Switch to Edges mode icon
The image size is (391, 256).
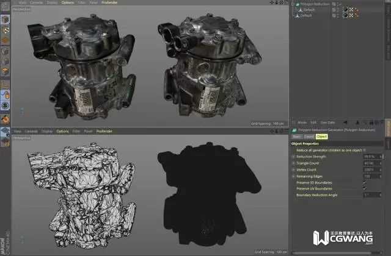click(5, 61)
